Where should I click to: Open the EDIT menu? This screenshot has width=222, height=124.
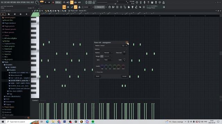[x=6, y=2]
